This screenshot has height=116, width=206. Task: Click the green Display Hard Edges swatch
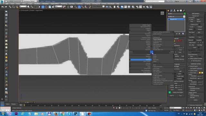tap(170, 92)
